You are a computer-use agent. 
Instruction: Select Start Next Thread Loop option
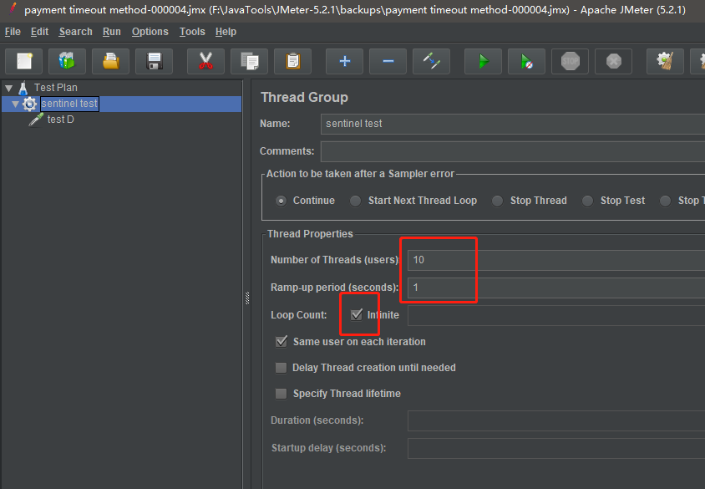(x=356, y=201)
